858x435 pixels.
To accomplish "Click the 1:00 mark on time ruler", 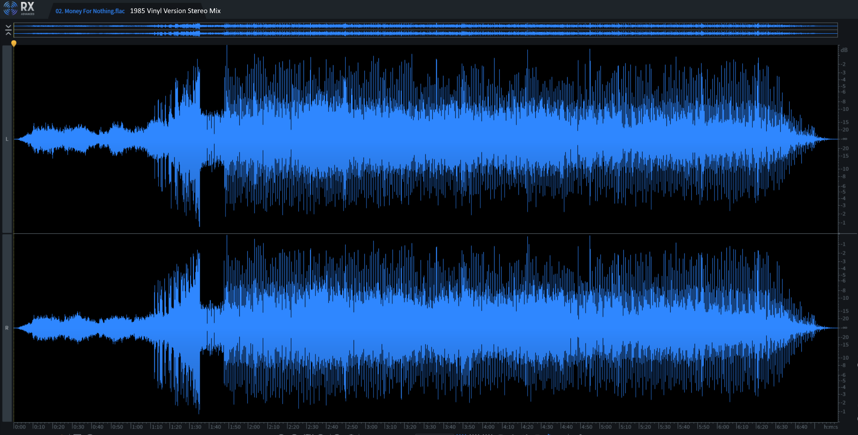I will (137, 427).
